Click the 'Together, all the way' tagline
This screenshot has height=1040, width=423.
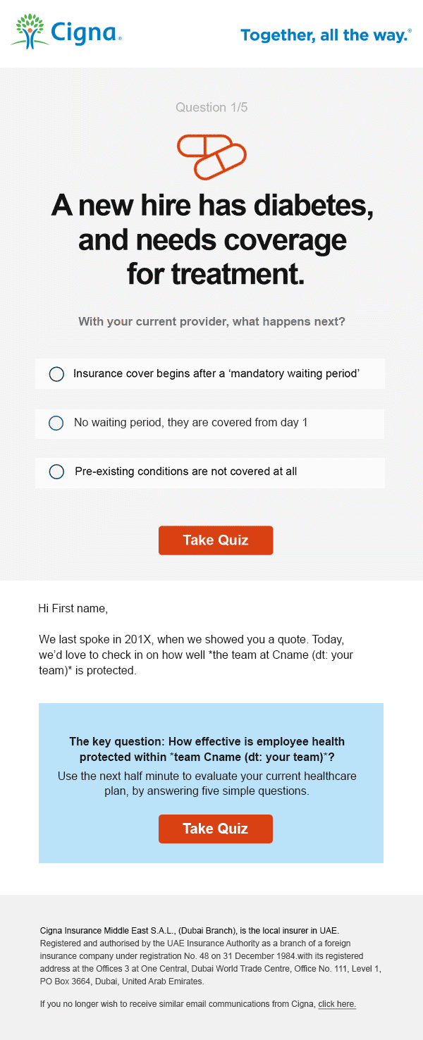(x=326, y=35)
